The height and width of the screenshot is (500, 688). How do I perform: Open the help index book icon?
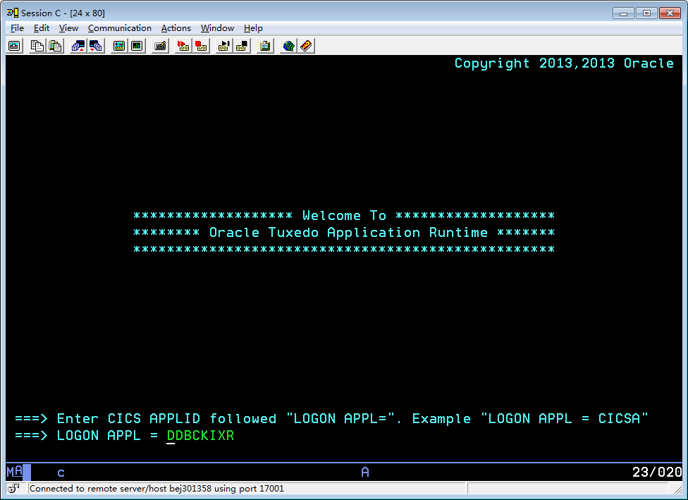click(306, 46)
